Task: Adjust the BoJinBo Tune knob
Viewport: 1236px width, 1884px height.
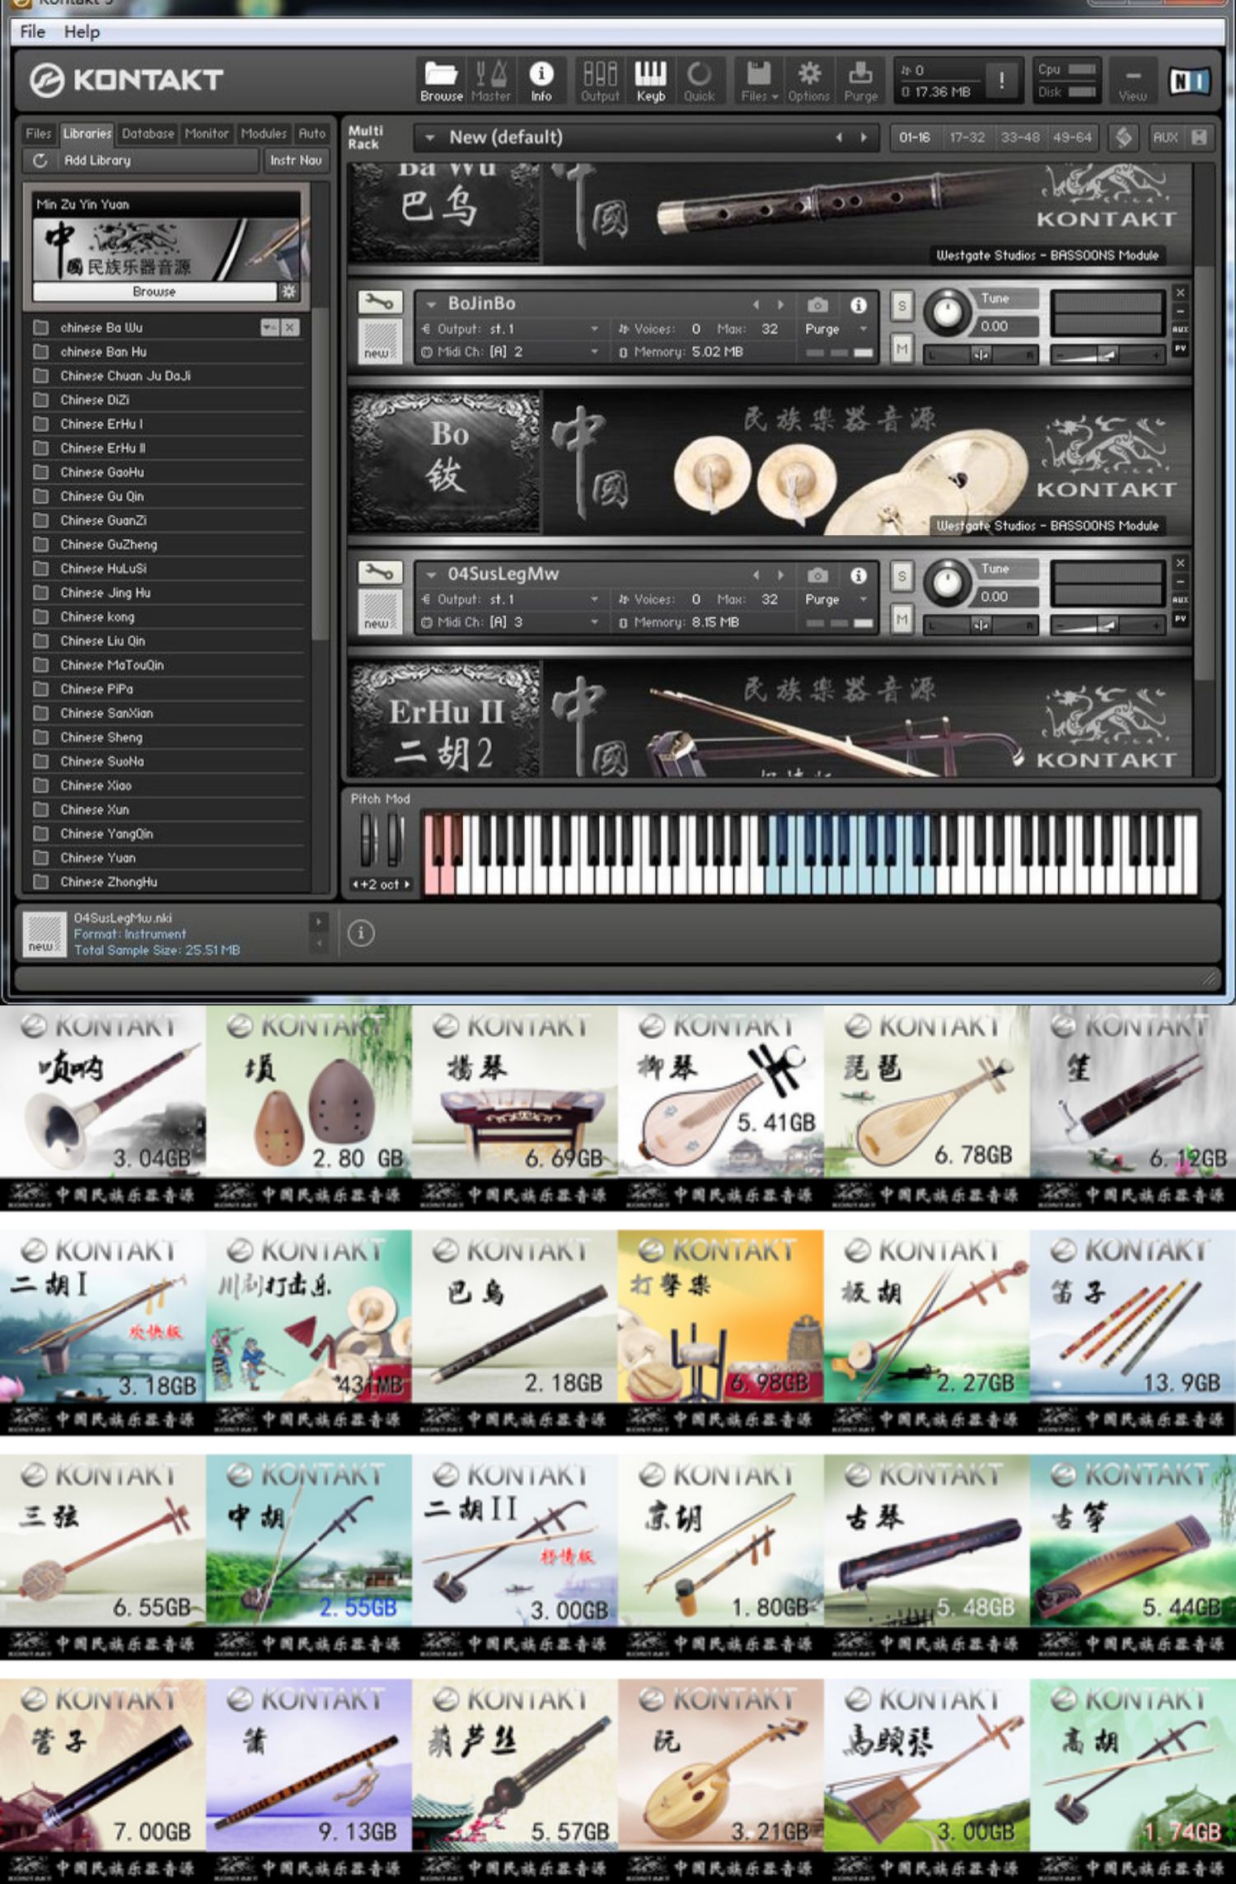Action: (x=946, y=313)
